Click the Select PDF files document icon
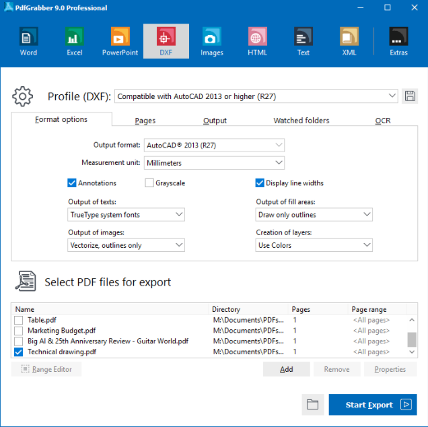This screenshot has height=427, width=428. coord(26,281)
